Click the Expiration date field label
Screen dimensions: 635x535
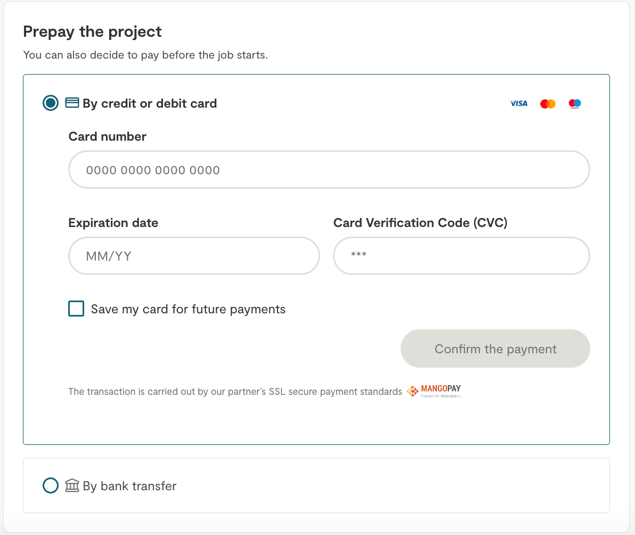[x=113, y=223]
